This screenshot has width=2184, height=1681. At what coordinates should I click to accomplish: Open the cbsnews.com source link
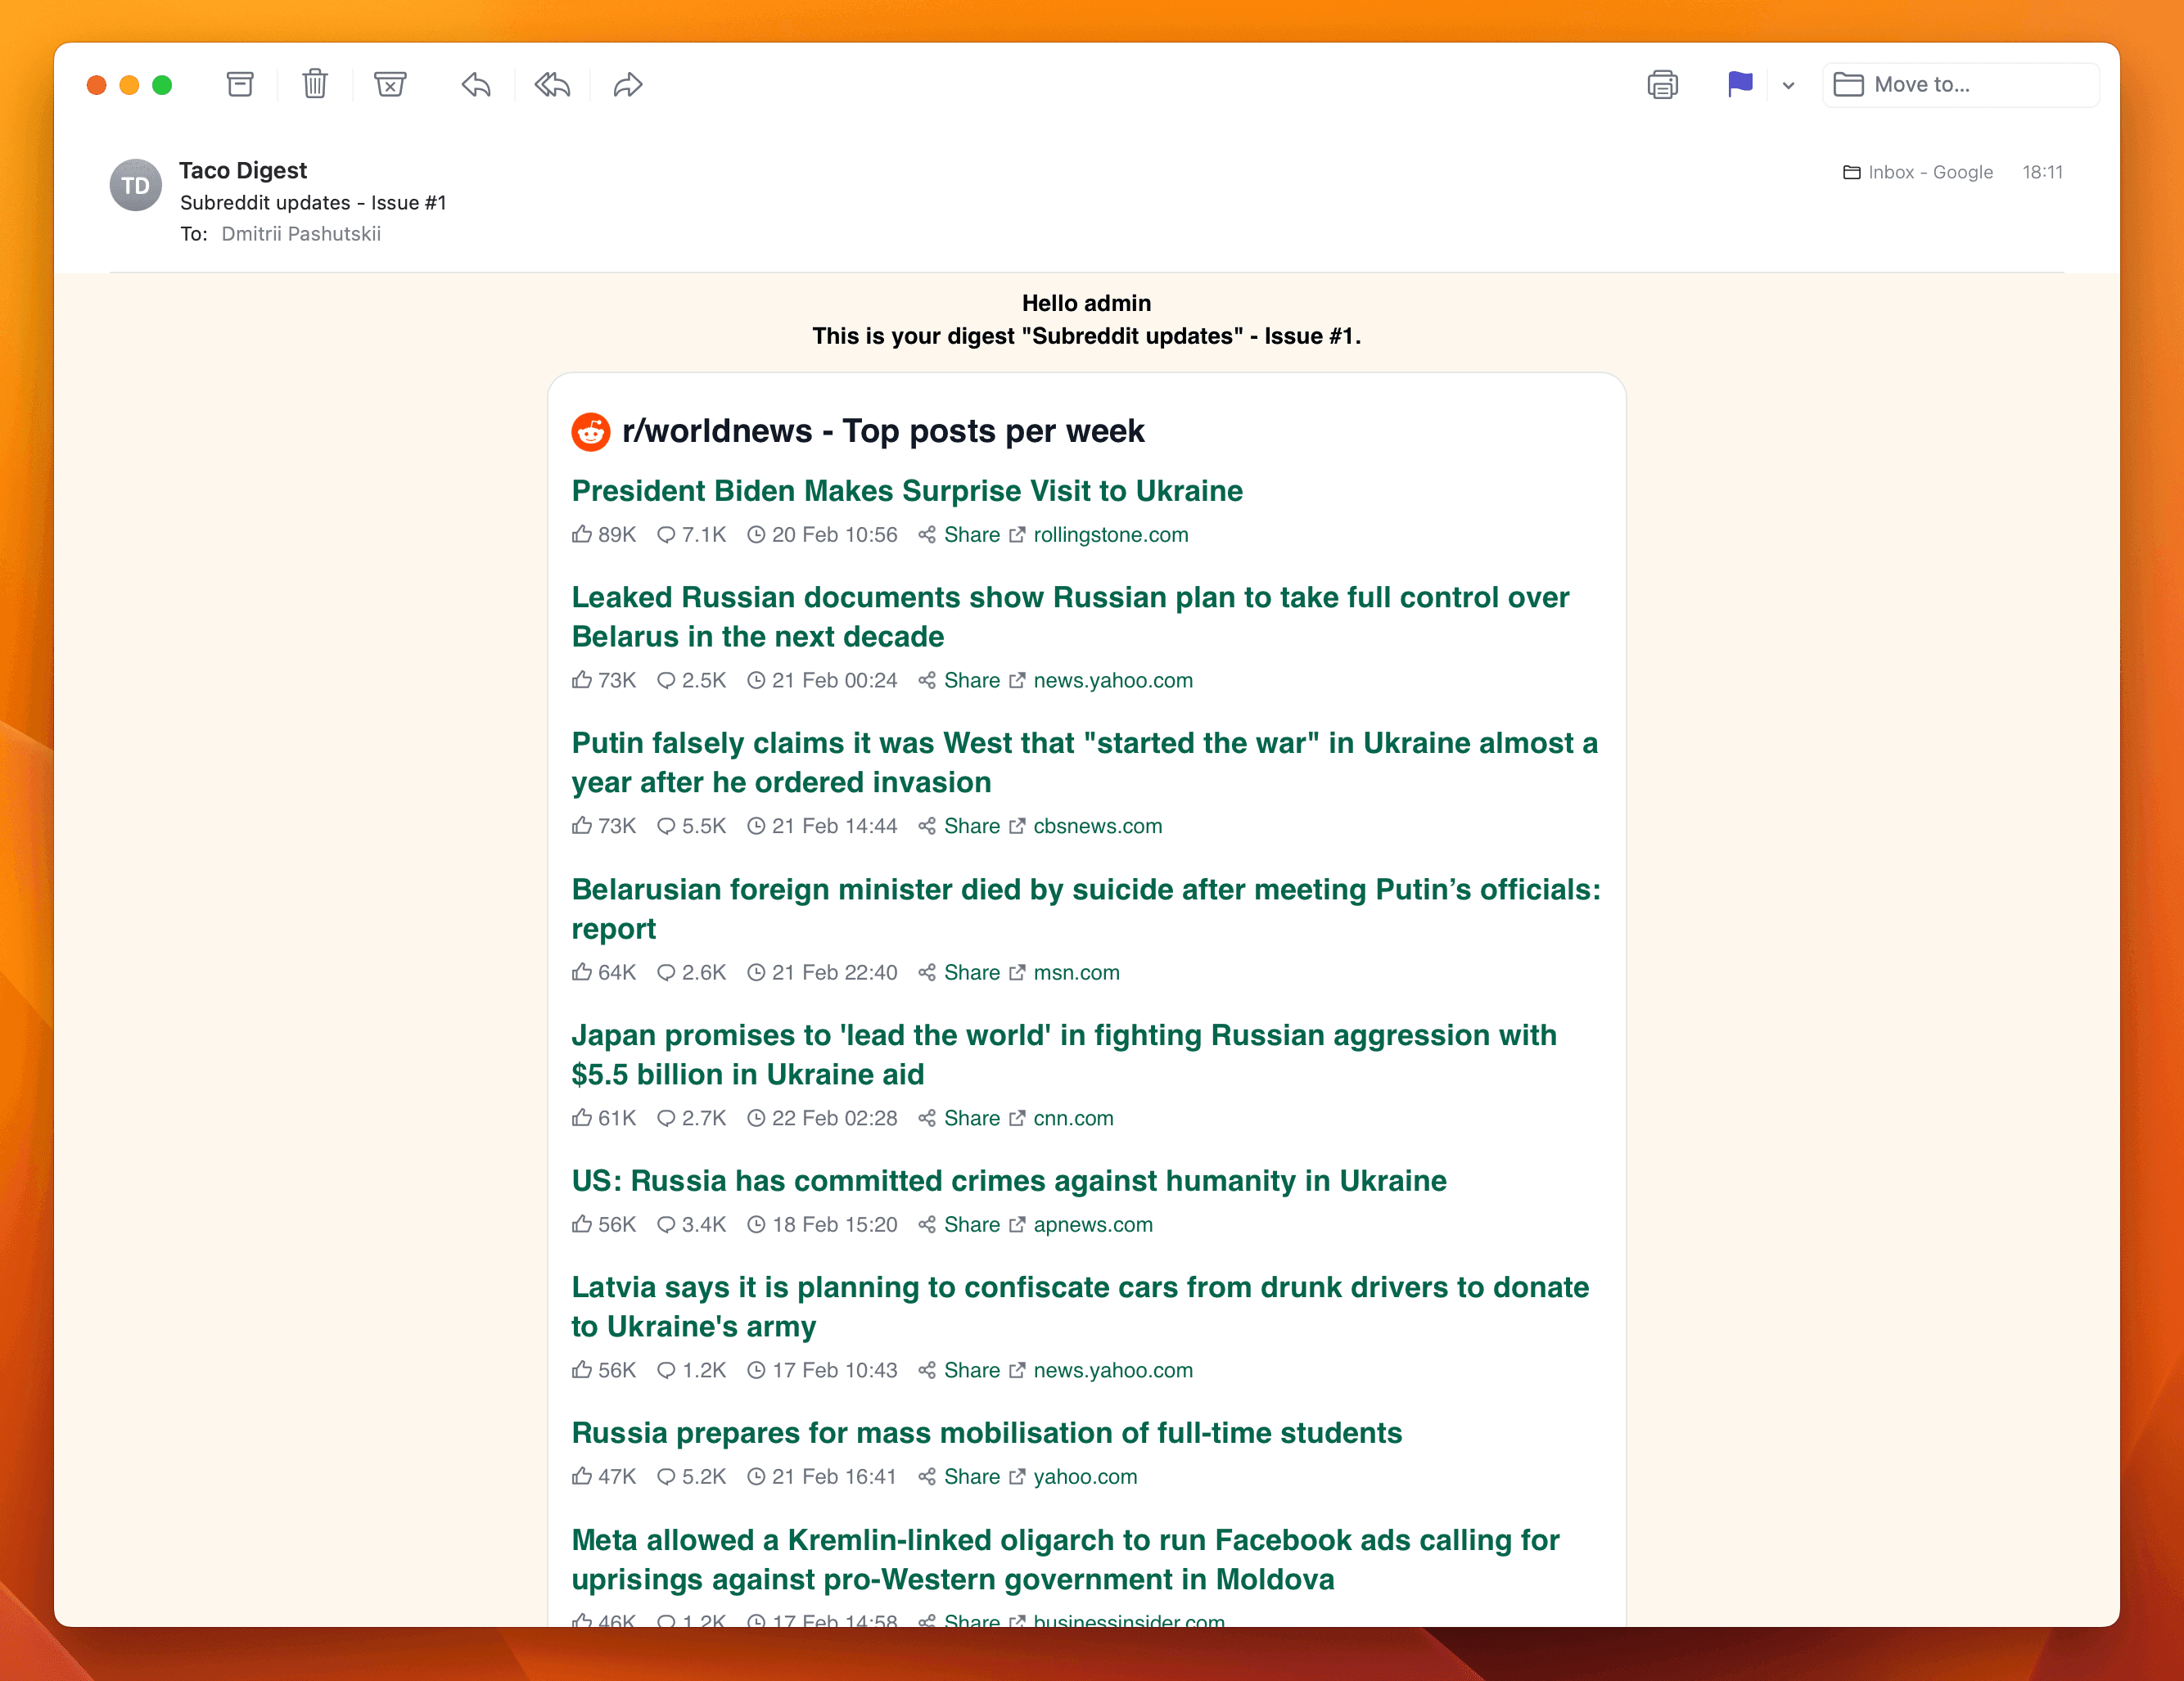pyautogui.click(x=1098, y=826)
